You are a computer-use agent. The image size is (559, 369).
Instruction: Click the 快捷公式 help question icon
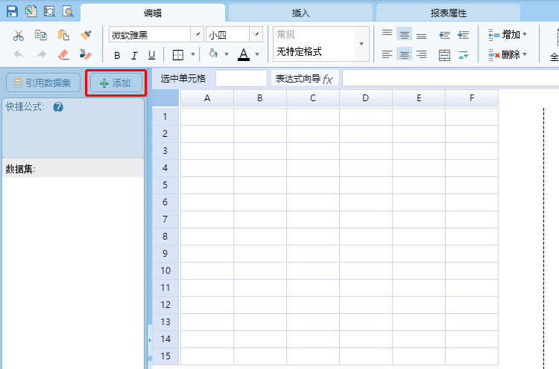coord(58,107)
